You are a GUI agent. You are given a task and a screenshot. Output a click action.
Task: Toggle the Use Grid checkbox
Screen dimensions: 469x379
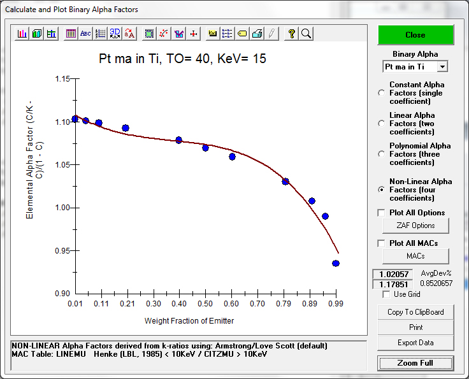click(x=386, y=294)
